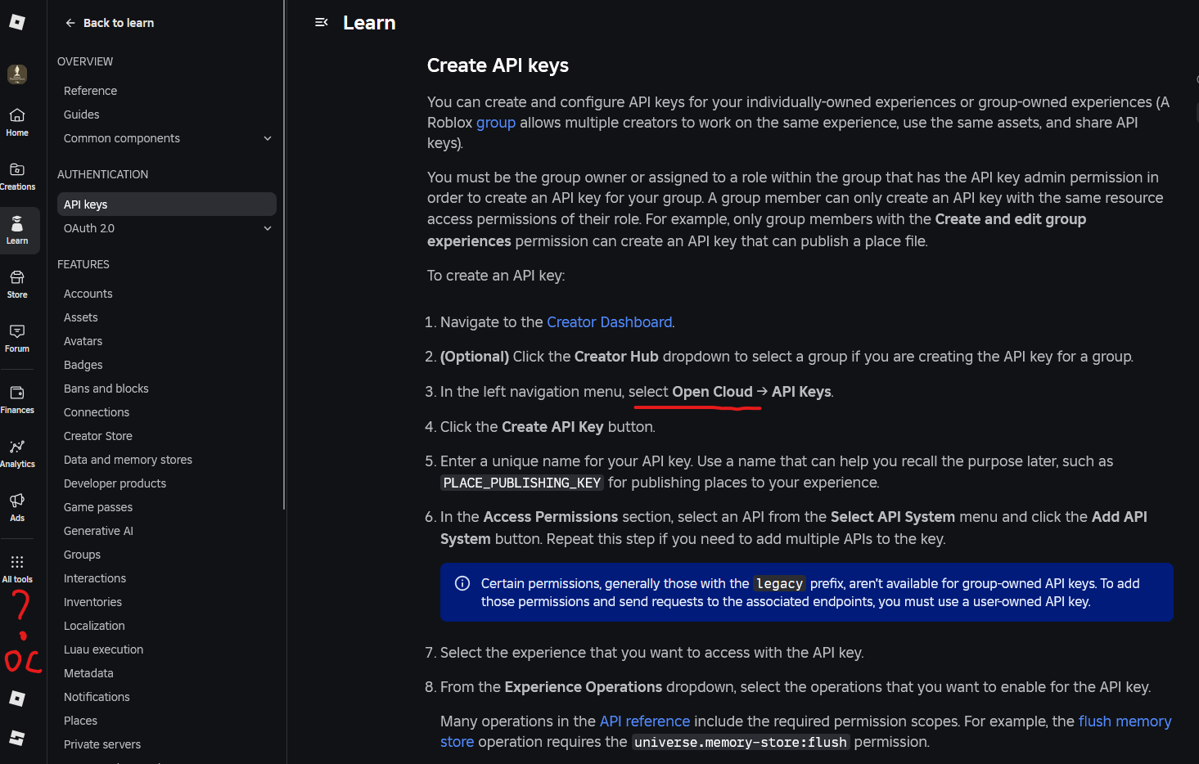1199x764 pixels.
Task: Open Data and memory stores sidebar item
Action: 128,460
